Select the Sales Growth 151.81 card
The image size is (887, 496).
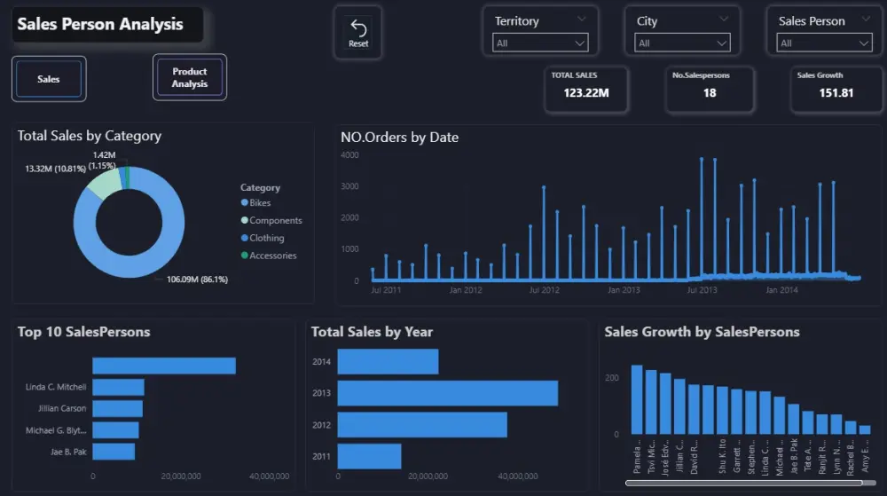[x=836, y=90]
